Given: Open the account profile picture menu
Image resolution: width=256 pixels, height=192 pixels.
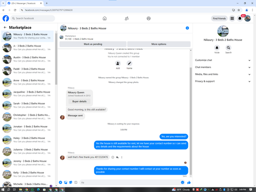Looking at the screenshot, I should pos(247,18).
